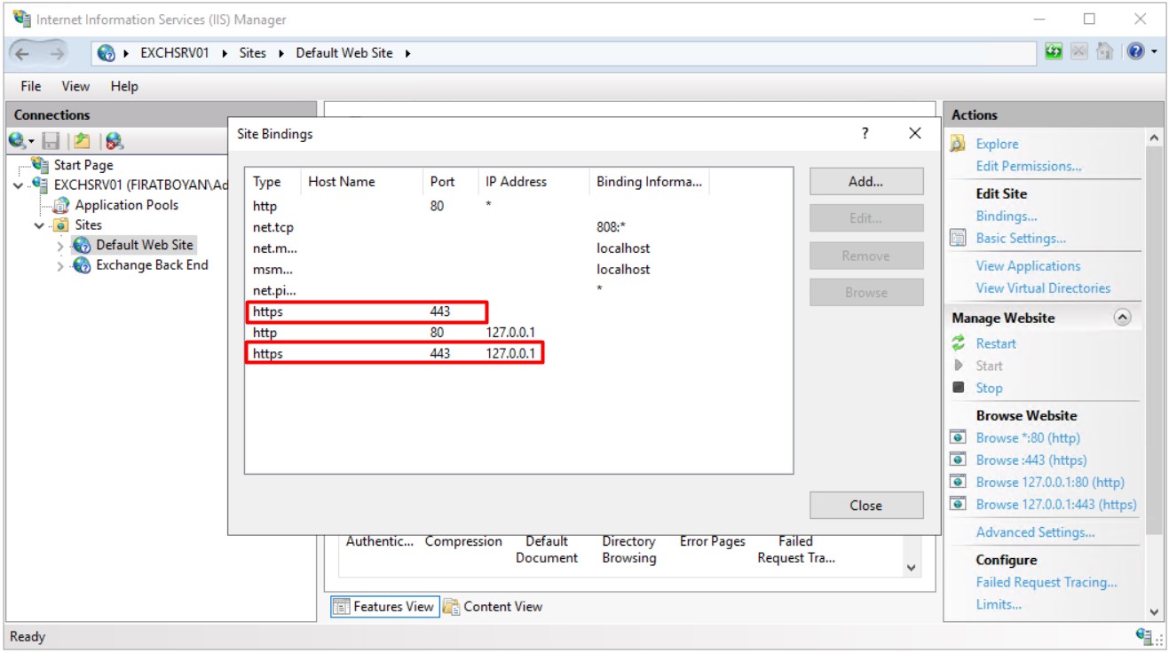Click features area scrollbar down arrow
Viewport: 1169px width, 653px height.
pyautogui.click(x=911, y=568)
